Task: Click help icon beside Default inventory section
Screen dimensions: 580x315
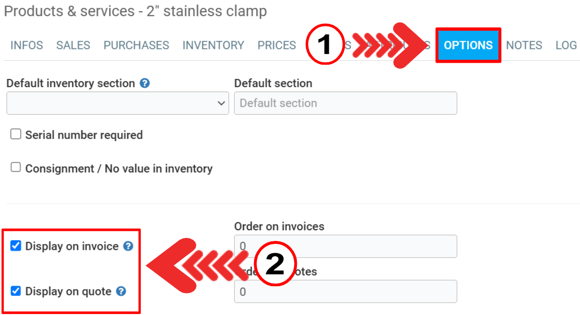Action: point(144,84)
